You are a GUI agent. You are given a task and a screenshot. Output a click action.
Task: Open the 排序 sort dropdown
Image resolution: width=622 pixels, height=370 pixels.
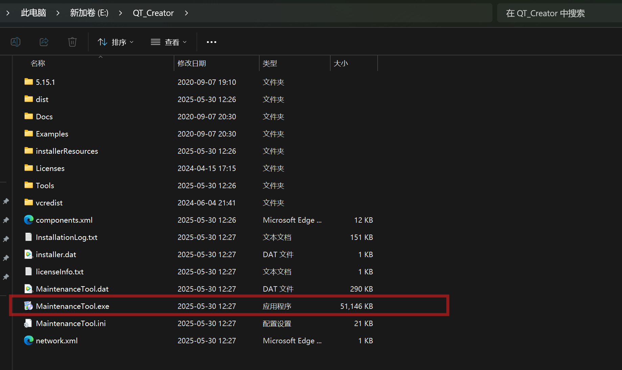tap(116, 42)
